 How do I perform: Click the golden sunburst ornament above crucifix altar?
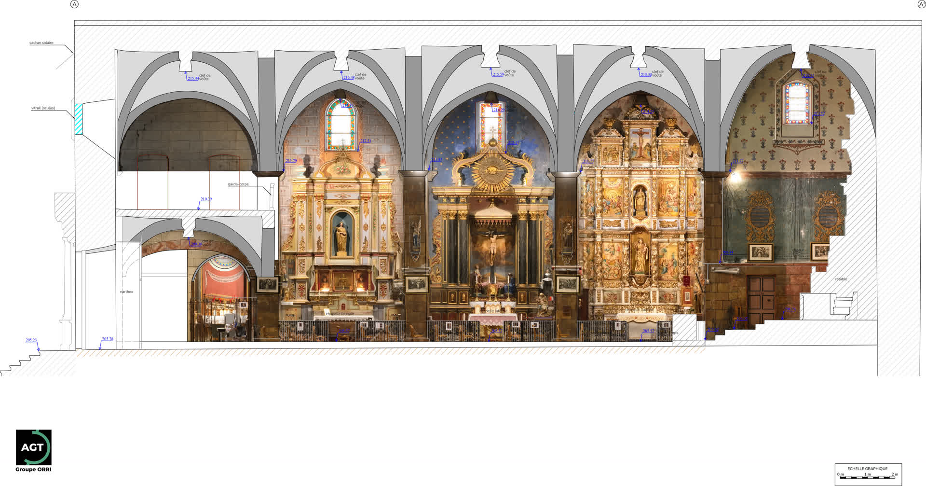tap(492, 170)
